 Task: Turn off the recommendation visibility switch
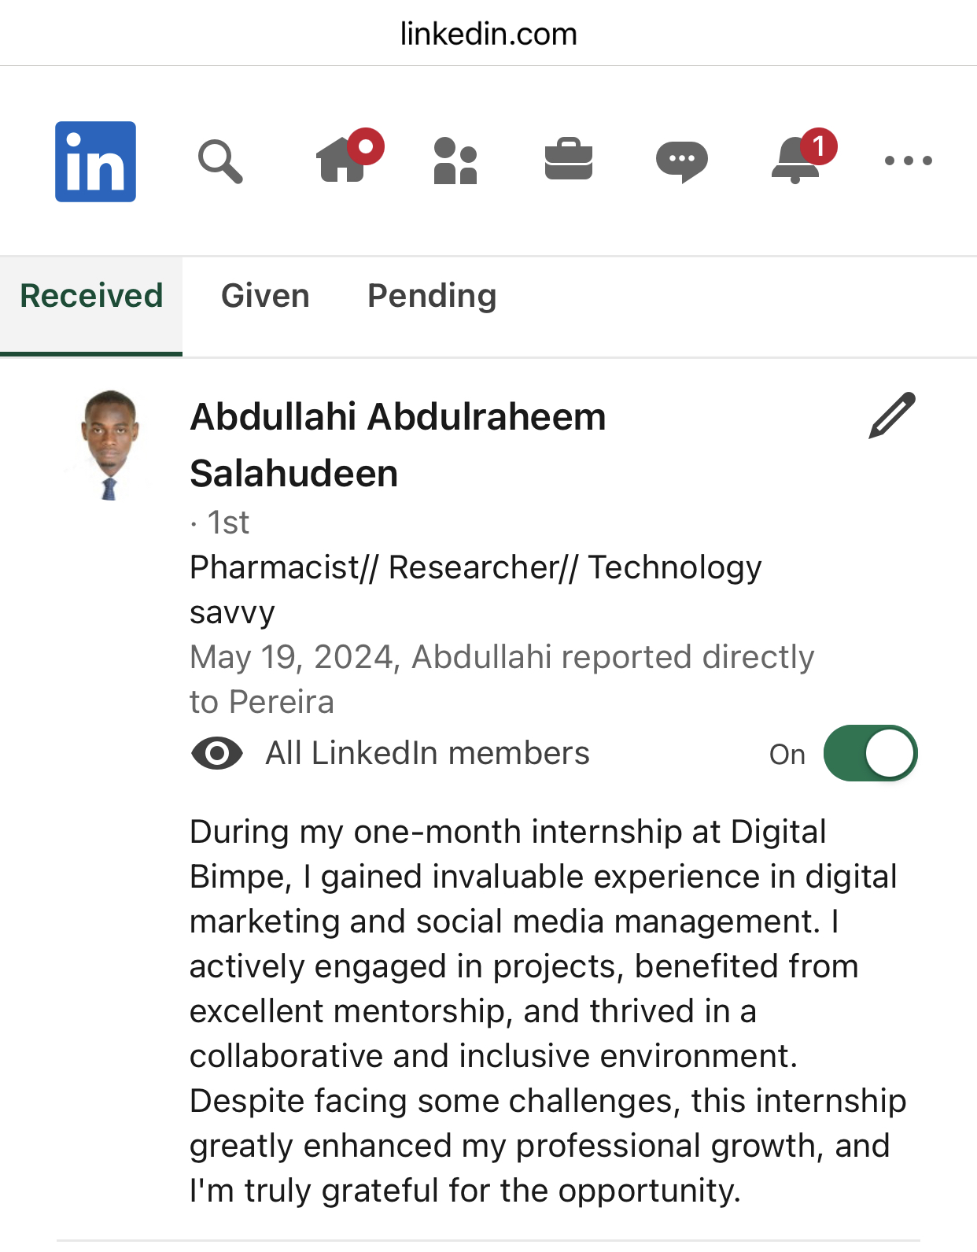point(870,753)
